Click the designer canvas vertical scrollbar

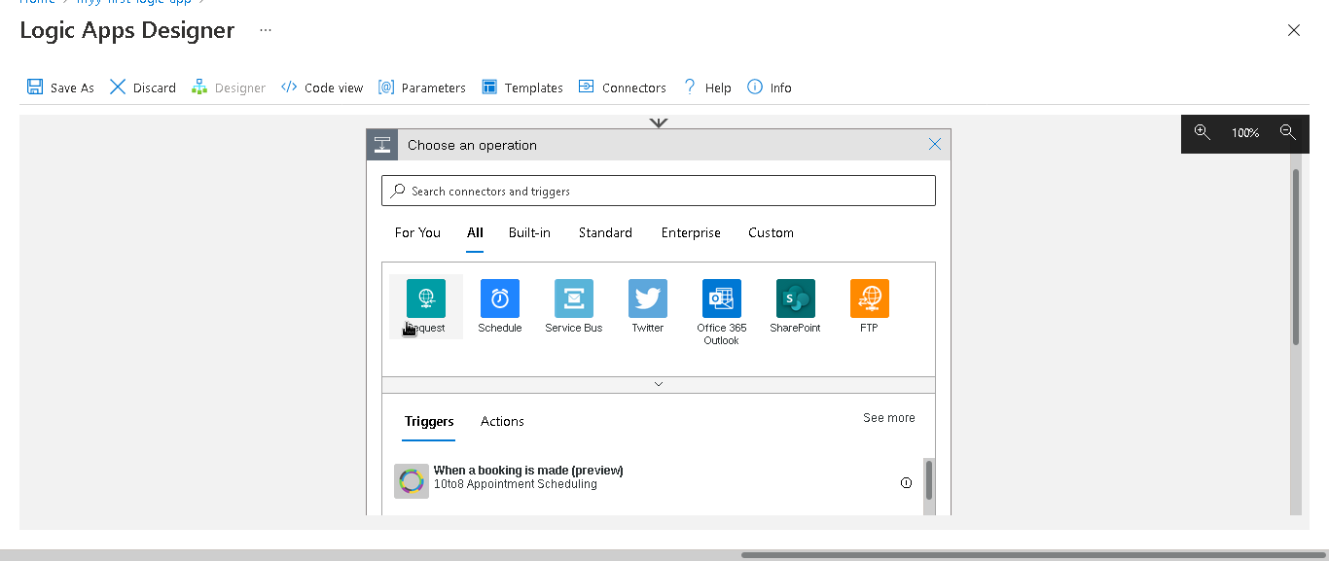(x=1296, y=257)
